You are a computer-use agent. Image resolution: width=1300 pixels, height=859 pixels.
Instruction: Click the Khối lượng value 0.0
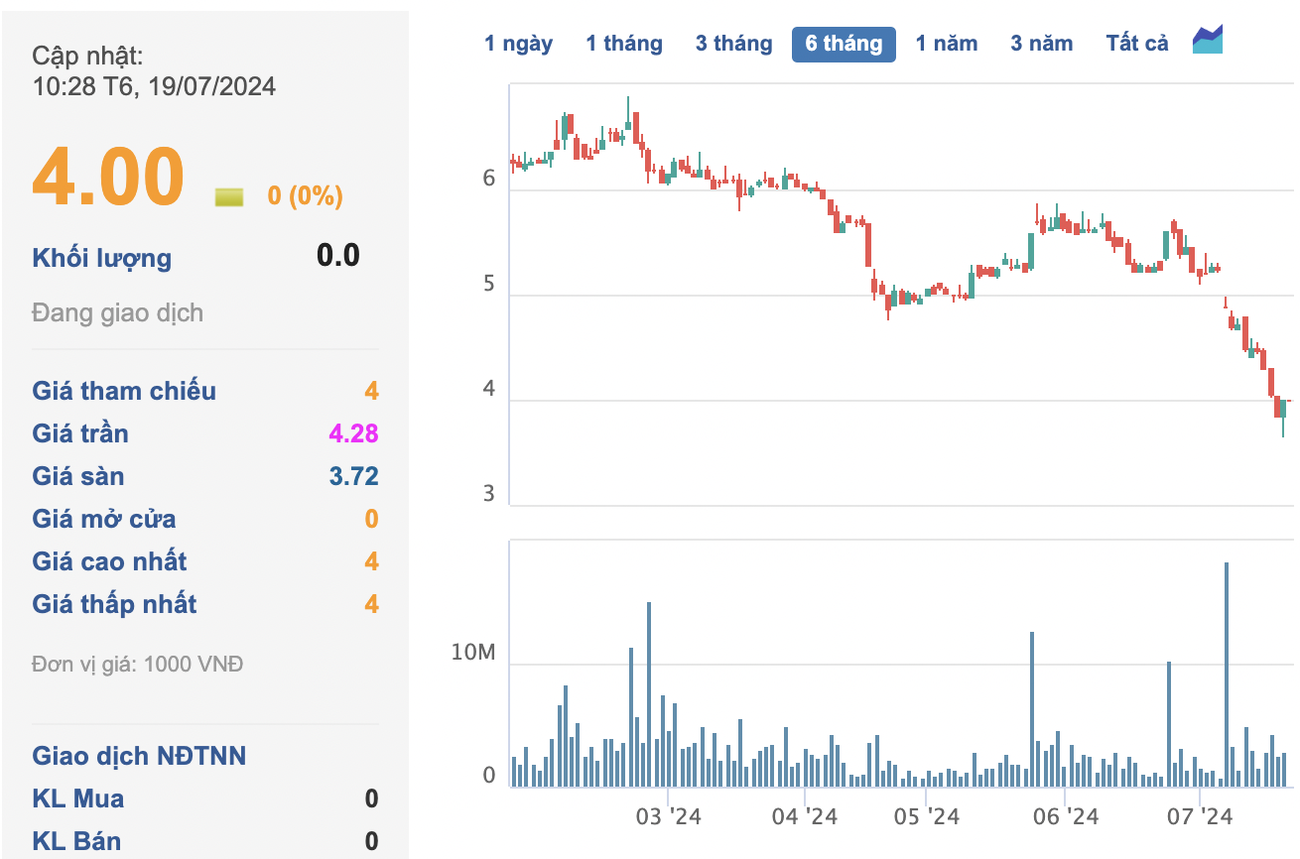point(338,255)
